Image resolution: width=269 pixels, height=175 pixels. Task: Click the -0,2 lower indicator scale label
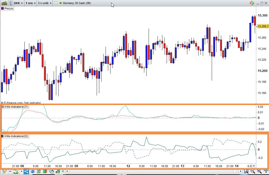260,158
